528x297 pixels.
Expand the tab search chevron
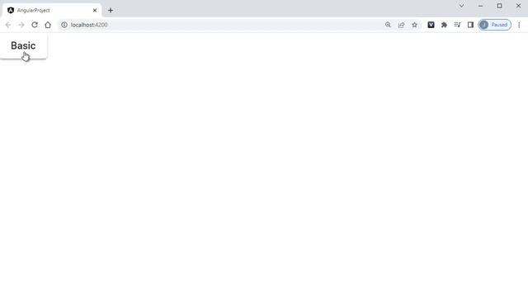(x=462, y=6)
